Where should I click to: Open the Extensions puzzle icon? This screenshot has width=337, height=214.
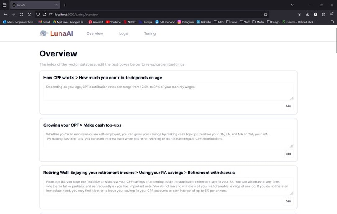click(324, 14)
